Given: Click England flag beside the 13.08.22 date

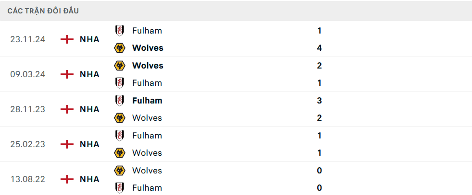Looking at the screenshot, I should [x=67, y=179].
